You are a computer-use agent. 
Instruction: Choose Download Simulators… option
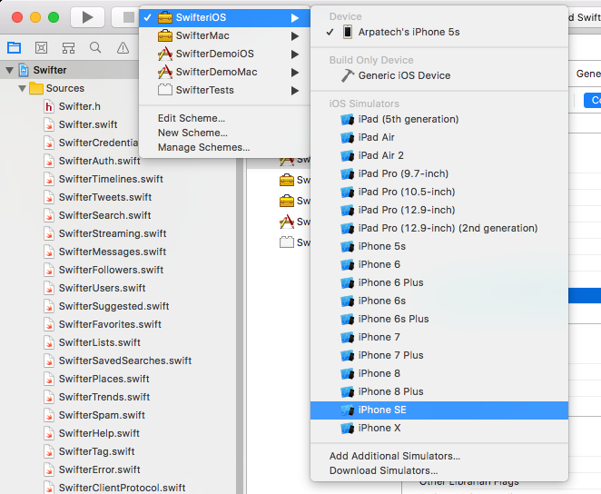(439, 470)
